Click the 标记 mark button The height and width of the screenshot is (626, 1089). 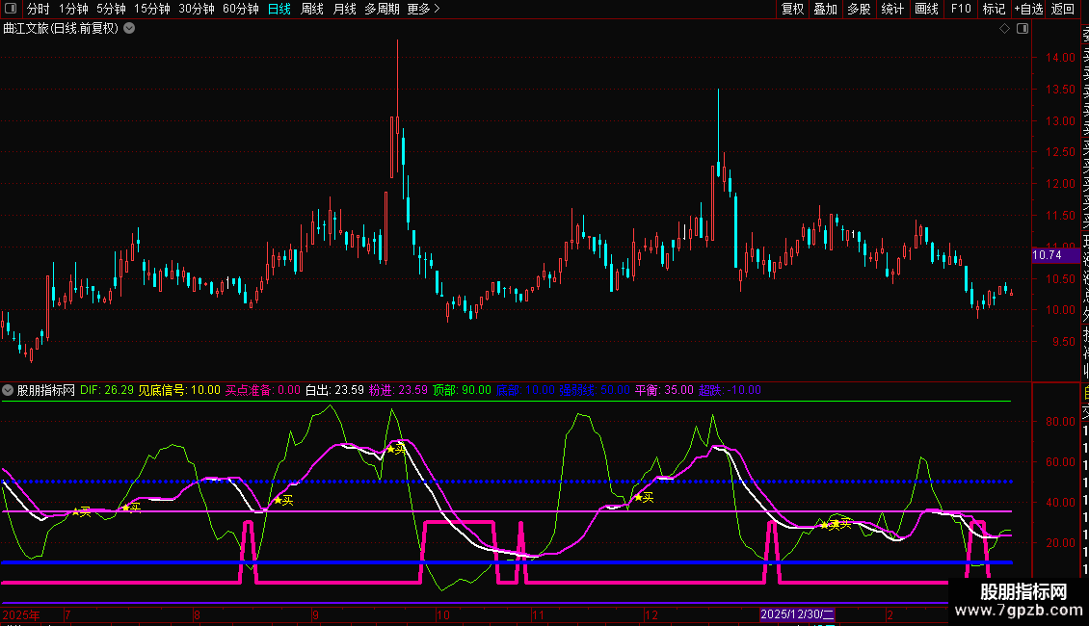(x=994, y=10)
